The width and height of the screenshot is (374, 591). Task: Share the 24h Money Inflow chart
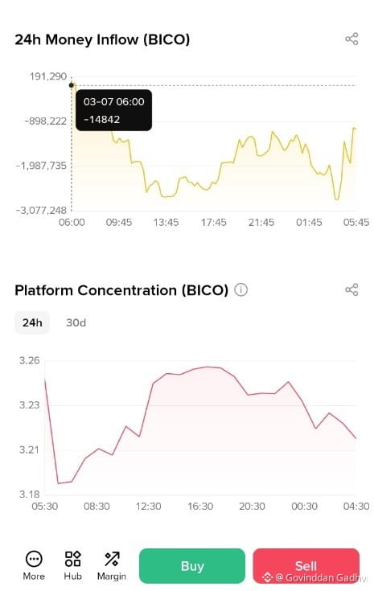351,39
